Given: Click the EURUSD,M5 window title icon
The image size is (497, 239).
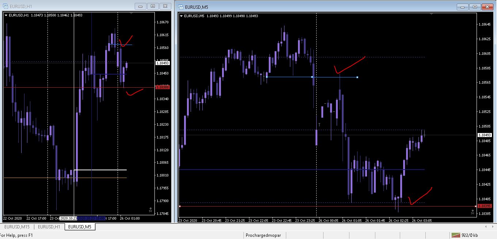Looking at the screenshot, I should click(x=181, y=7).
